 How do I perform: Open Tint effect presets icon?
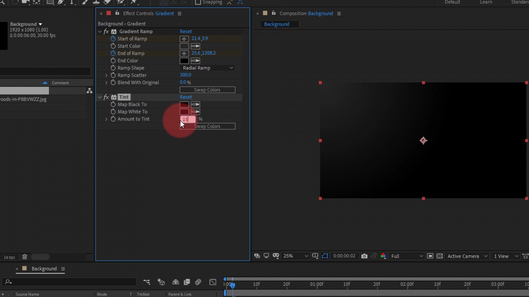[x=114, y=97]
